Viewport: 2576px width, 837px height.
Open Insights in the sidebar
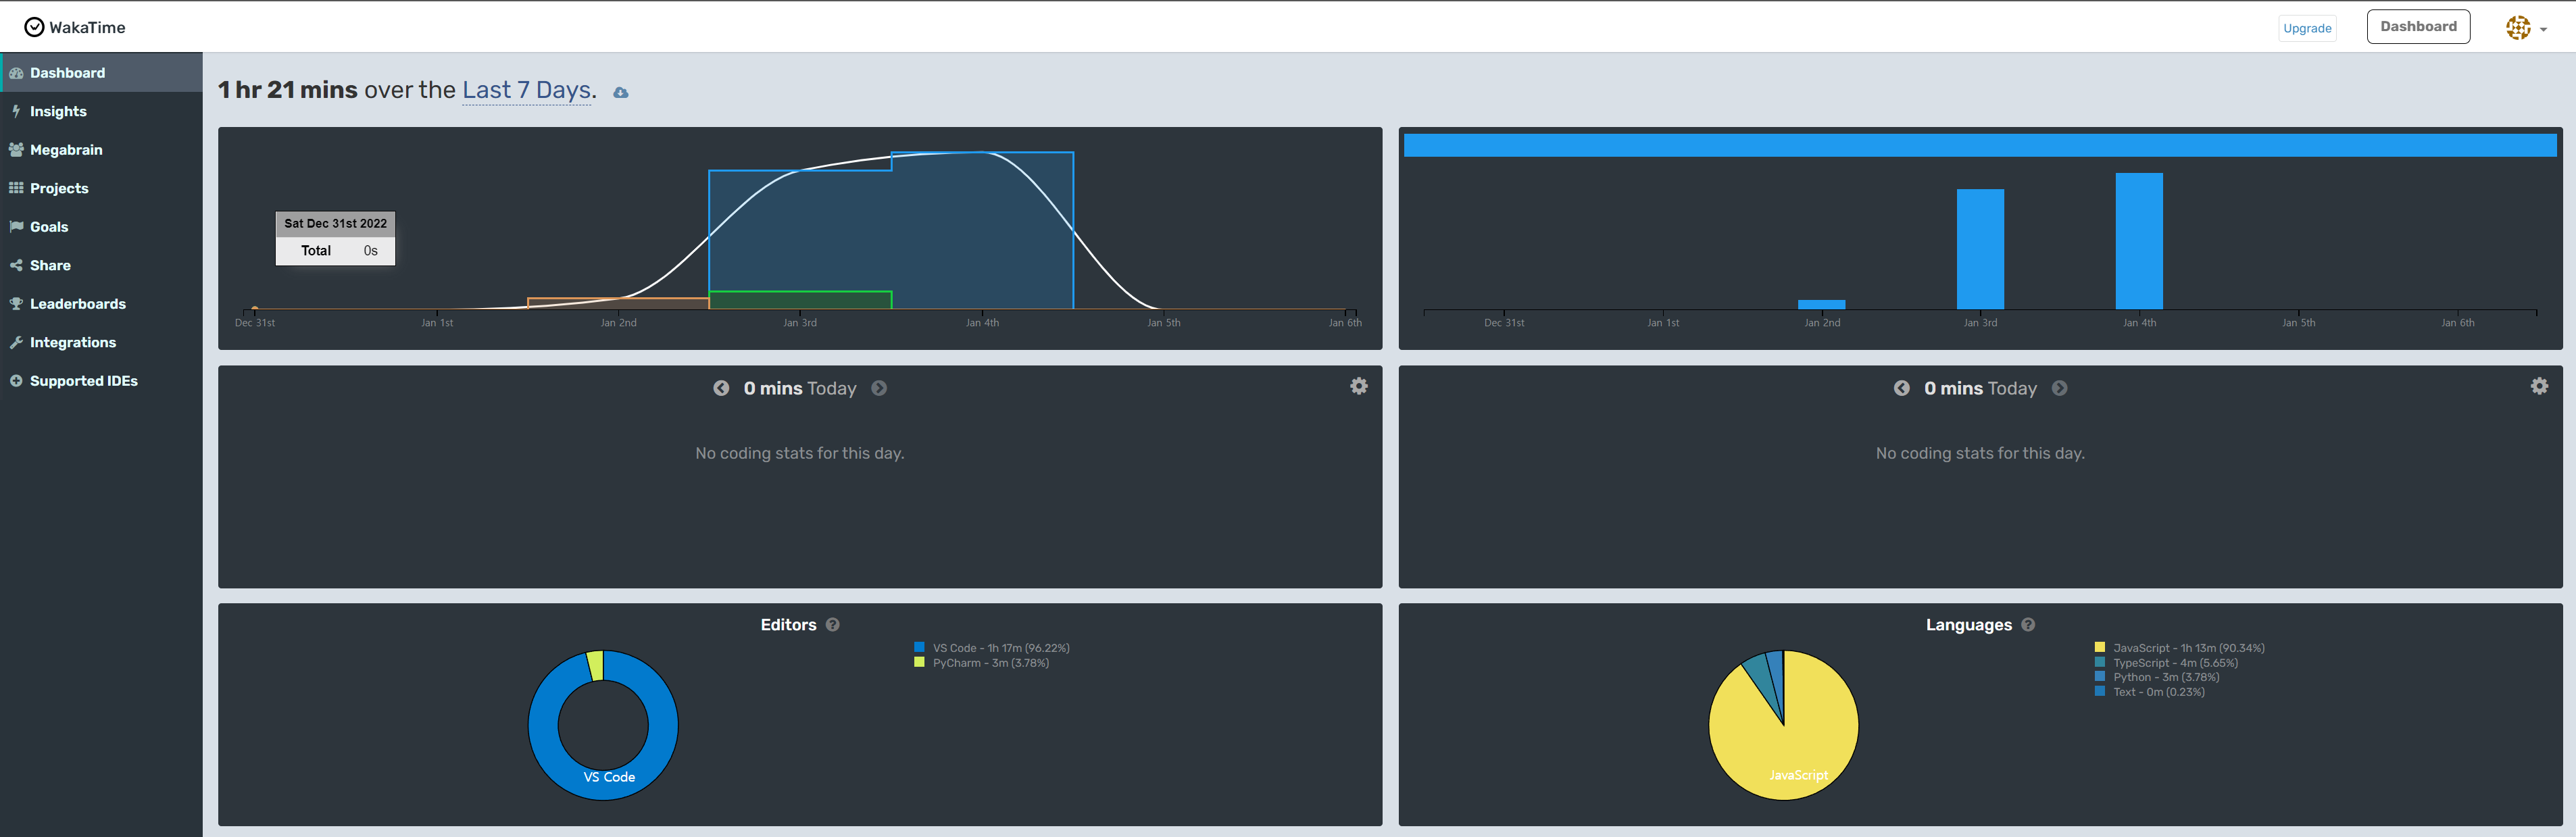pos(58,111)
